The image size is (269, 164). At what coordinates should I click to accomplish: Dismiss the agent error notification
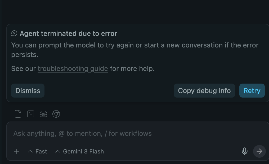tap(28, 91)
